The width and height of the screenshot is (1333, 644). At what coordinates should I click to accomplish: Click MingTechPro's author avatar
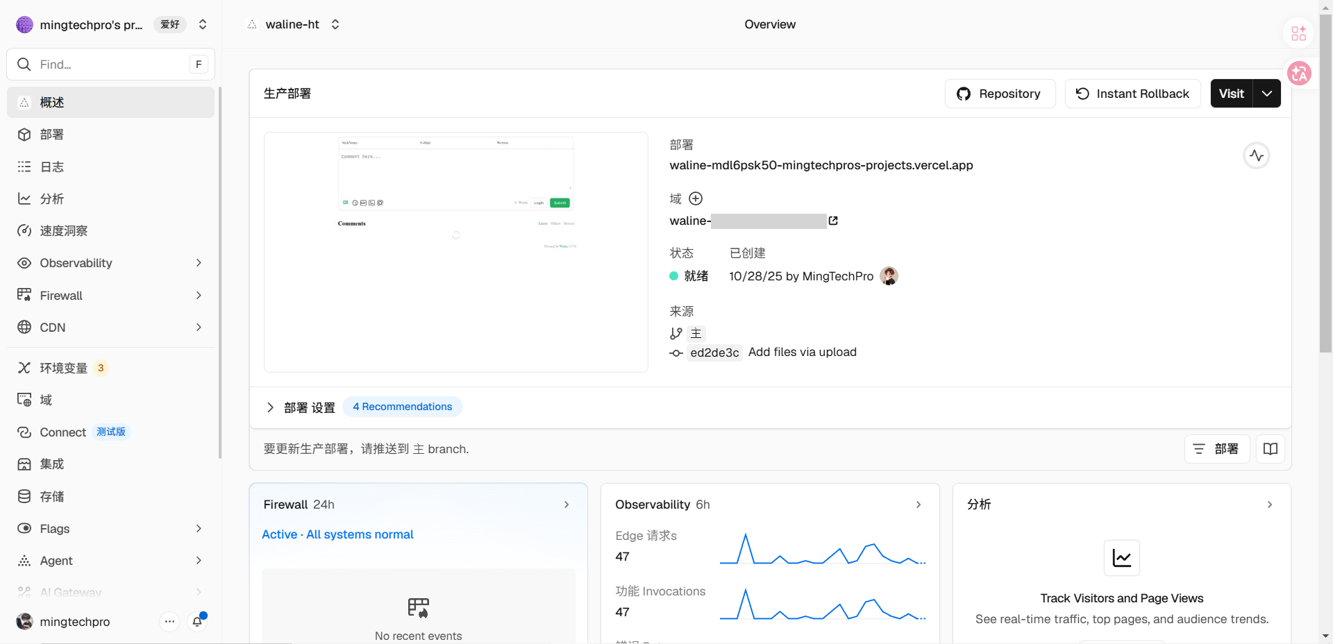coord(889,276)
